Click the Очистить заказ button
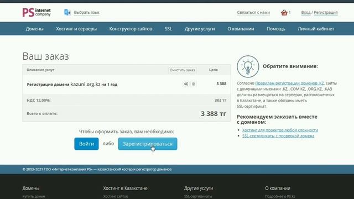 click(182, 70)
